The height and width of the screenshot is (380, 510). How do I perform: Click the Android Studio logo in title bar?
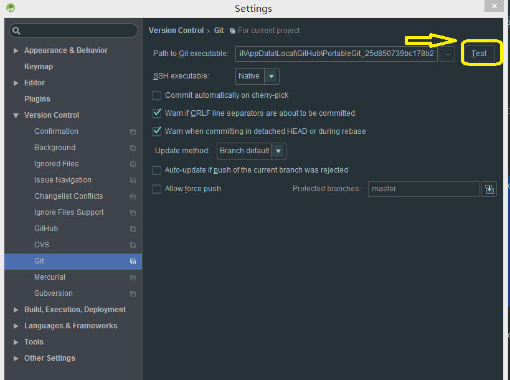tap(11, 7)
